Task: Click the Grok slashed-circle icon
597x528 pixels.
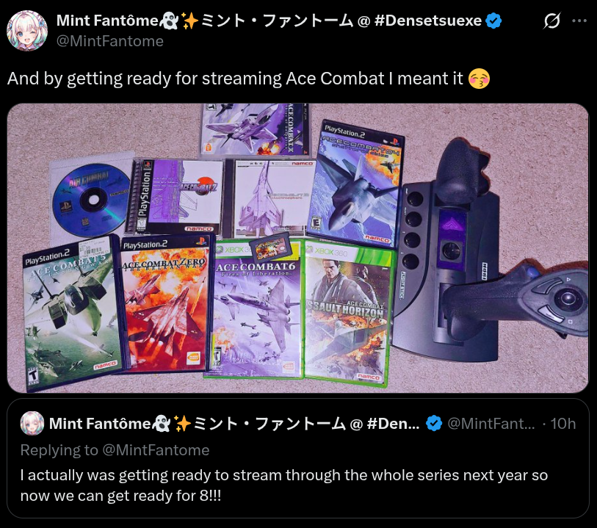Action: 551,21
